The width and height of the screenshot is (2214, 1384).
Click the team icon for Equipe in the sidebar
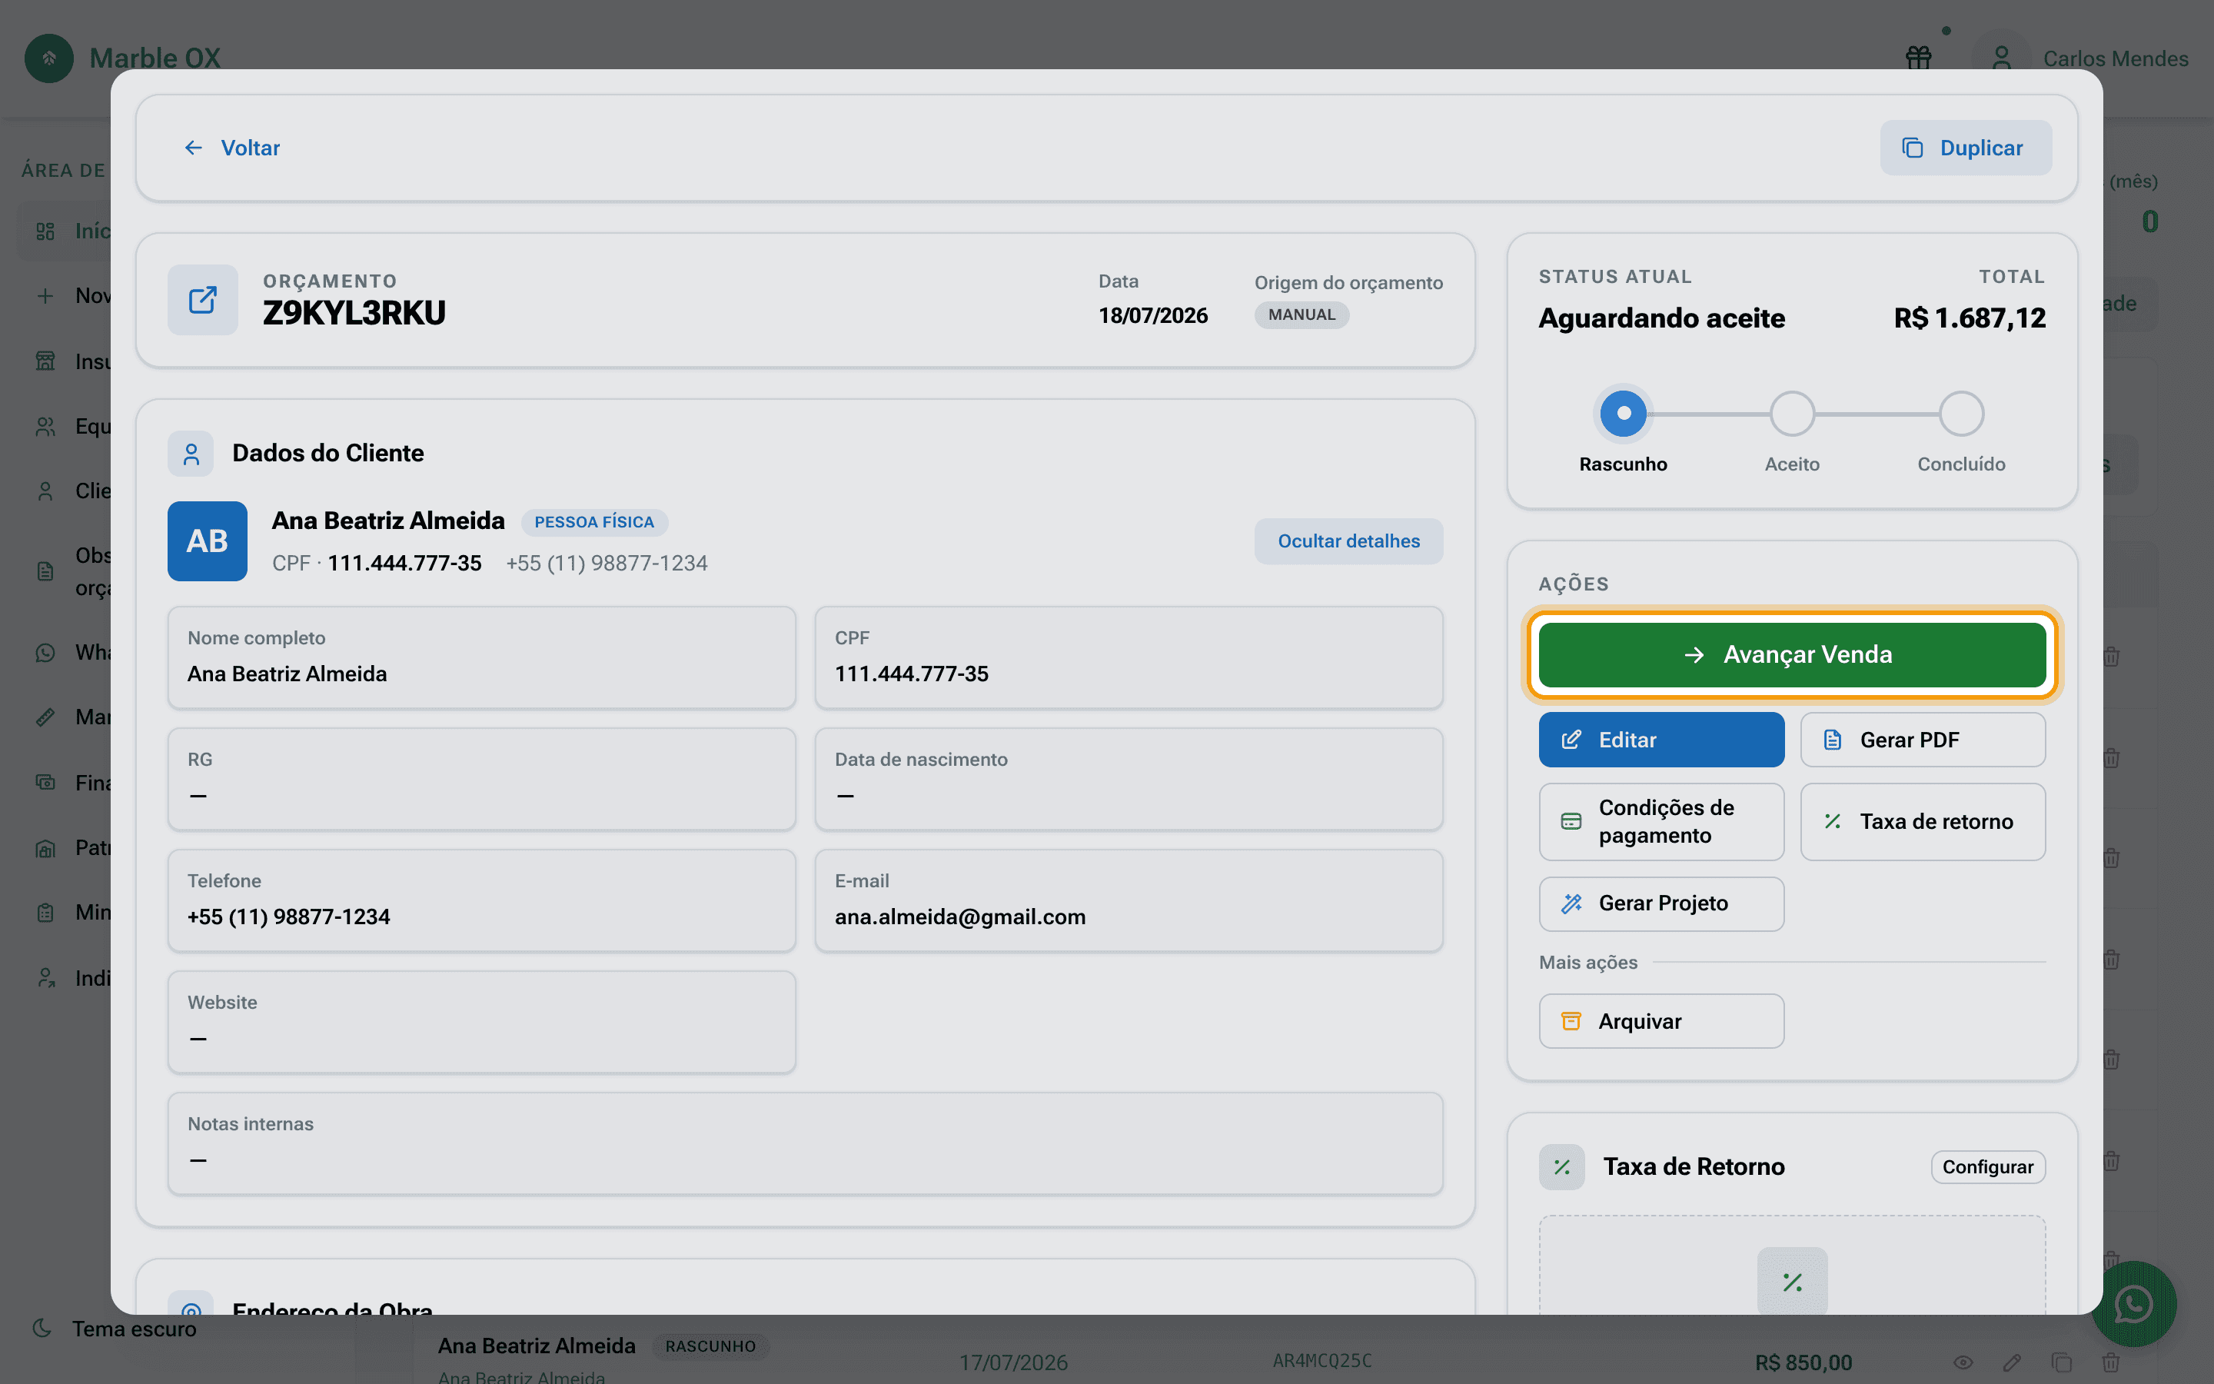(45, 426)
